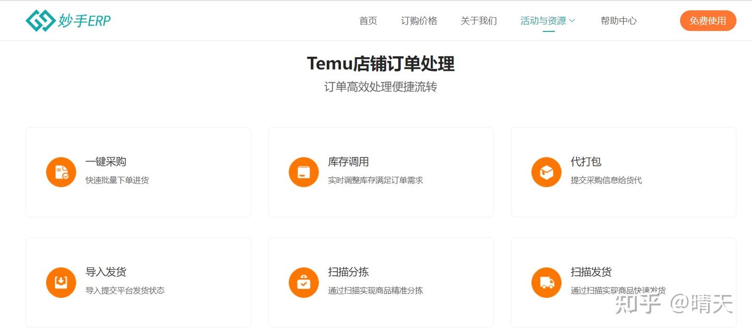Click the 导入发货 import arrow icon
The height and width of the screenshot is (334, 752).
point(61,282)
